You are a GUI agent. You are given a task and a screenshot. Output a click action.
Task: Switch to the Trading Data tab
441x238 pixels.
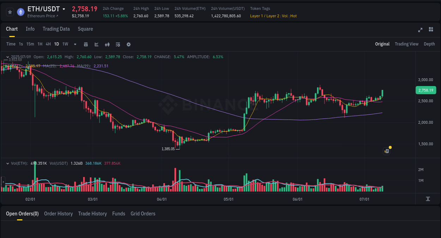pos(56,29)
